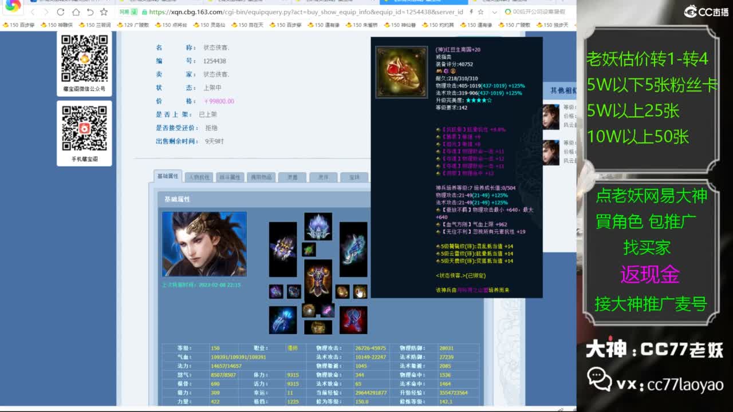This screenshot has height=412, width=733.
Task: Click the 物理攻击 value '26726-45975'
Action: [x=371, y=348]
